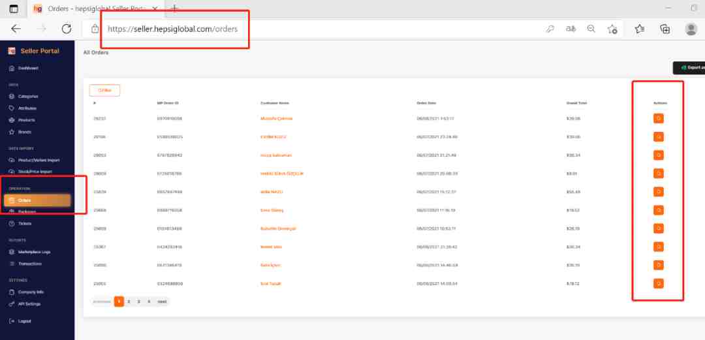
Task: Open Marketplace Logs
Action: (x=29, y=252)
